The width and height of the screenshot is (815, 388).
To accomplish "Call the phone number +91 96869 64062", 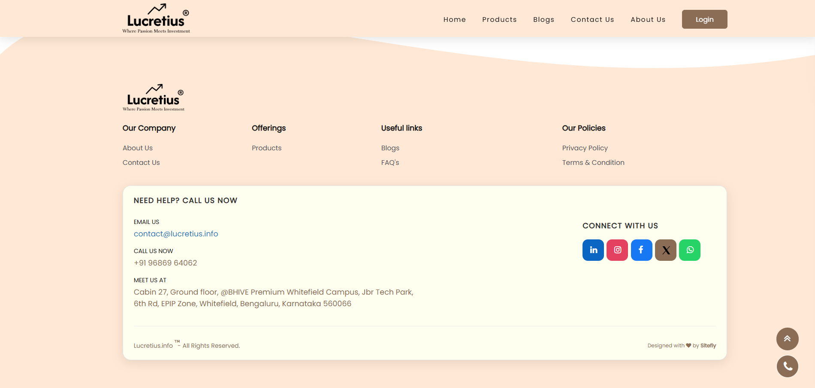I will [165, 263].
